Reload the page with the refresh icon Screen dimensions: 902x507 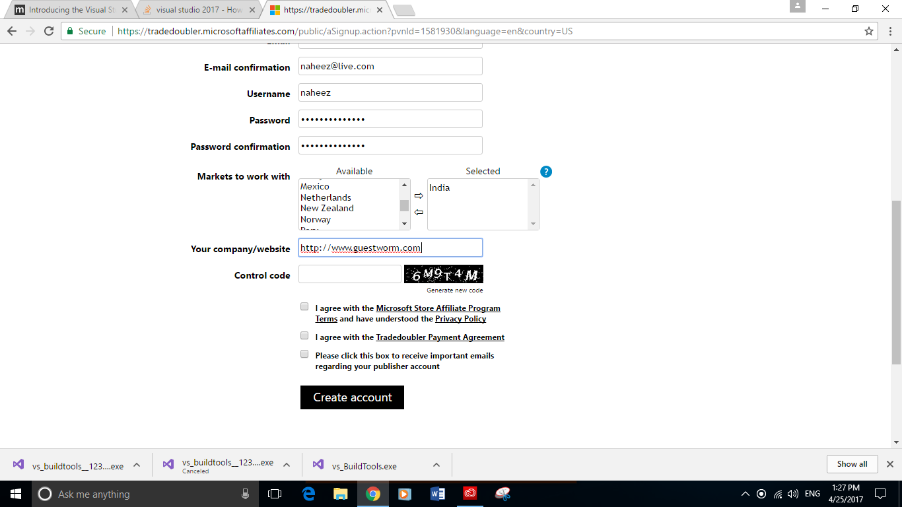[49, 31]
